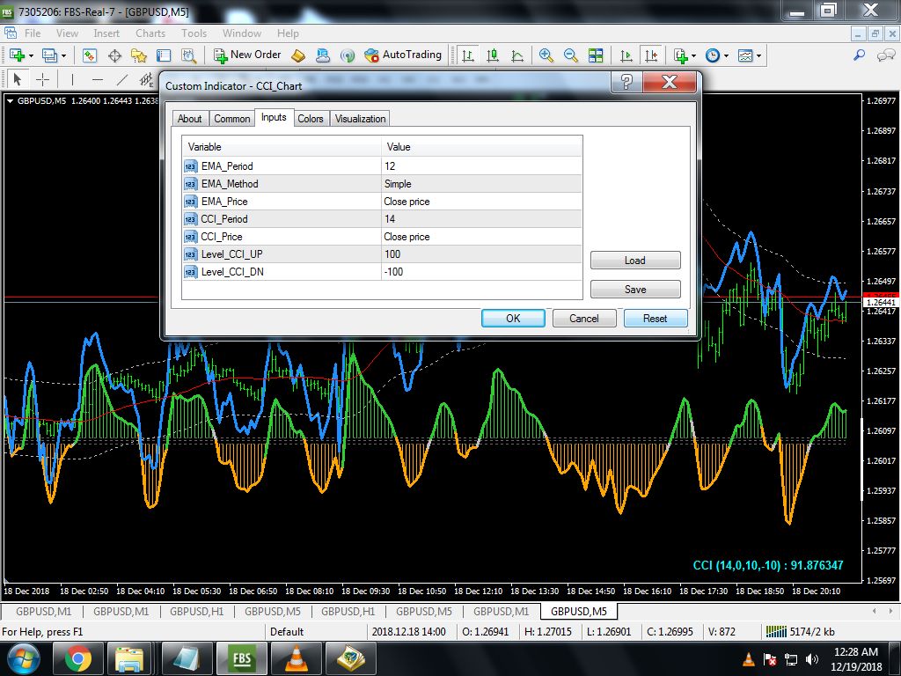
Task: Toggle the chart shift icon
Action: click(x=651, y=55)
